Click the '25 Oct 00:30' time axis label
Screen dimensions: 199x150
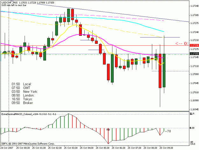click(x=23, y=148)
